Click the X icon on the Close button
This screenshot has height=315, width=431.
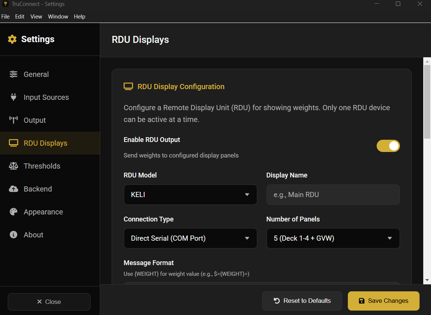coord(40,302)
